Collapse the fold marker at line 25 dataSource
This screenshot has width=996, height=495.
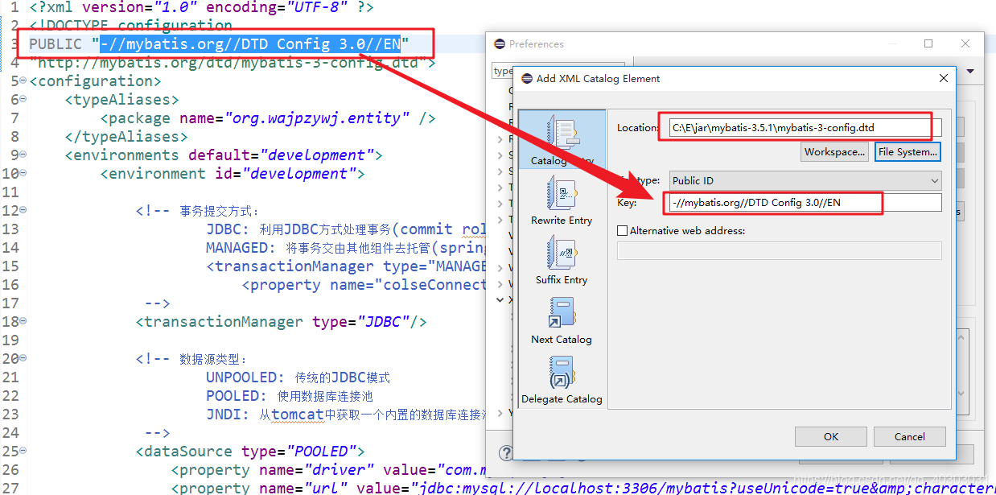pyautogui.click(x=24, y=452)
